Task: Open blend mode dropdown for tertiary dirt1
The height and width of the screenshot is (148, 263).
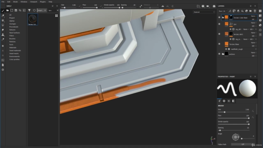Action: point(254,33)
